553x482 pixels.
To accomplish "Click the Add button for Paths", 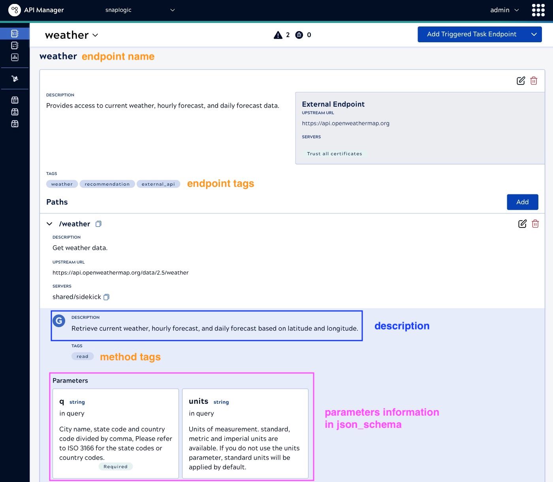I will point(522,202).
